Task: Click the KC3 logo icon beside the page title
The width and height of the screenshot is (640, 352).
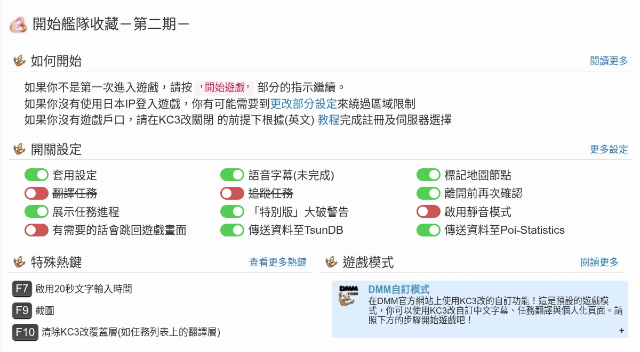Action: 19,24
